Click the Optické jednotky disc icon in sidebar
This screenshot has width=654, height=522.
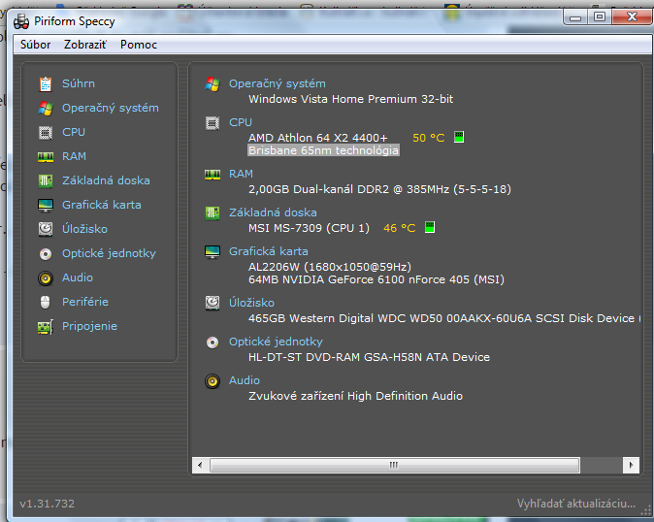[46, 253]
